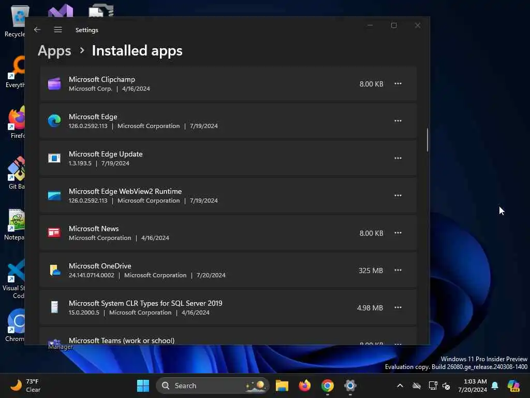Click the 4.98 MB size value
The width and height of the screenshot is (530, 398).
point(370,308)
